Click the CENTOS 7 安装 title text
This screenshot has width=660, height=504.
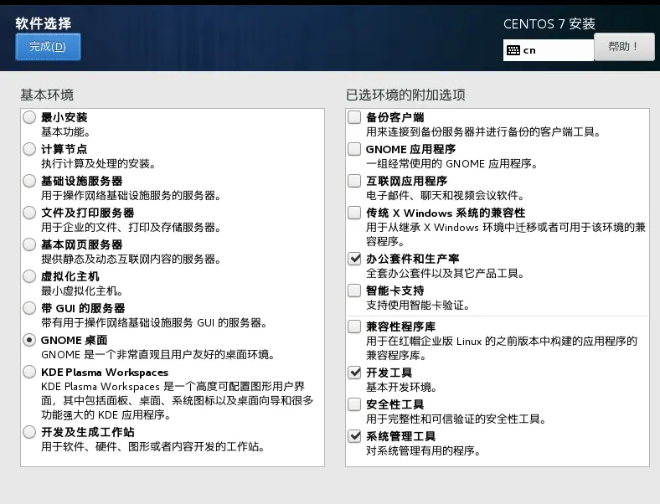click(x=549, y=24)
